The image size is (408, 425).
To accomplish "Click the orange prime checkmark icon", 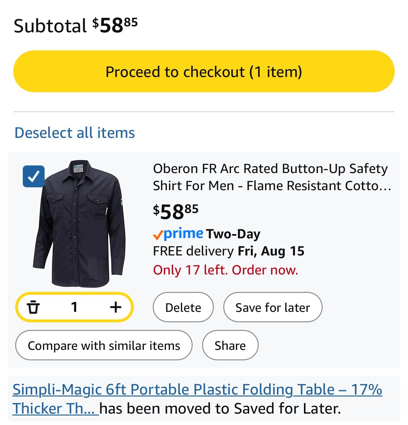I will click(x=158, y=235).
